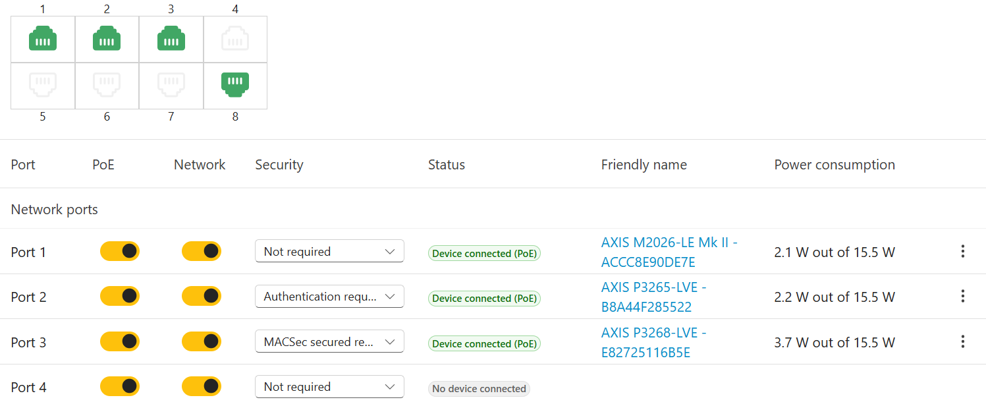Viewport: 986px width, 406px height.
Task: Select green port 8 icon in diagram
Action: 235,85
